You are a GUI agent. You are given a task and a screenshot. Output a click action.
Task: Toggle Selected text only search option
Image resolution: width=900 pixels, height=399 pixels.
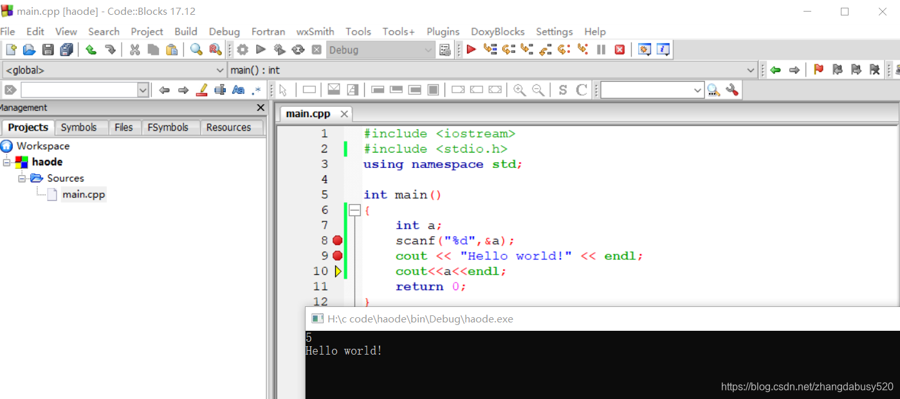(220, 90)
